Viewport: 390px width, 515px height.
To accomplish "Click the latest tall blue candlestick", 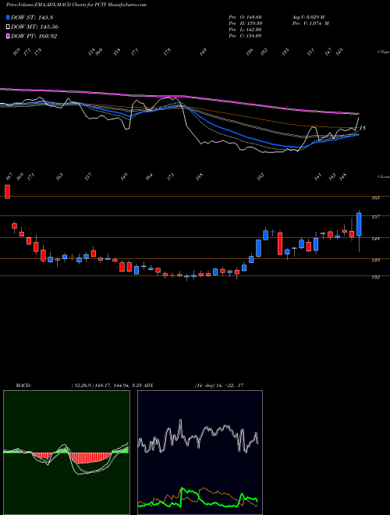I will coord(359,225).
